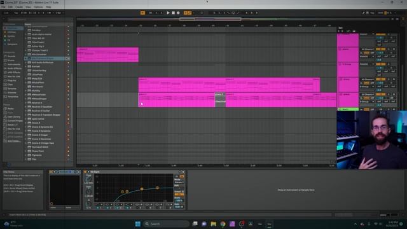Click the EQ Eight Freq knob
Viewport: 407px width, 229px height.
coord(88,179)
